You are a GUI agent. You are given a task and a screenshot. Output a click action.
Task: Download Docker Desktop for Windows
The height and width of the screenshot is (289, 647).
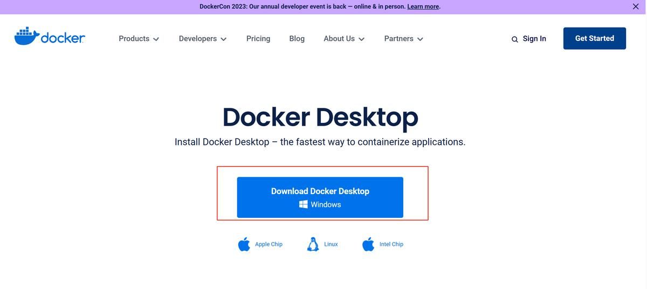[320, 197]
